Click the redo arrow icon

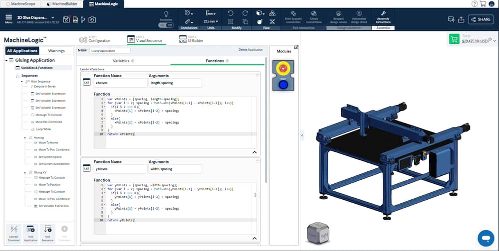pos(245,13)
